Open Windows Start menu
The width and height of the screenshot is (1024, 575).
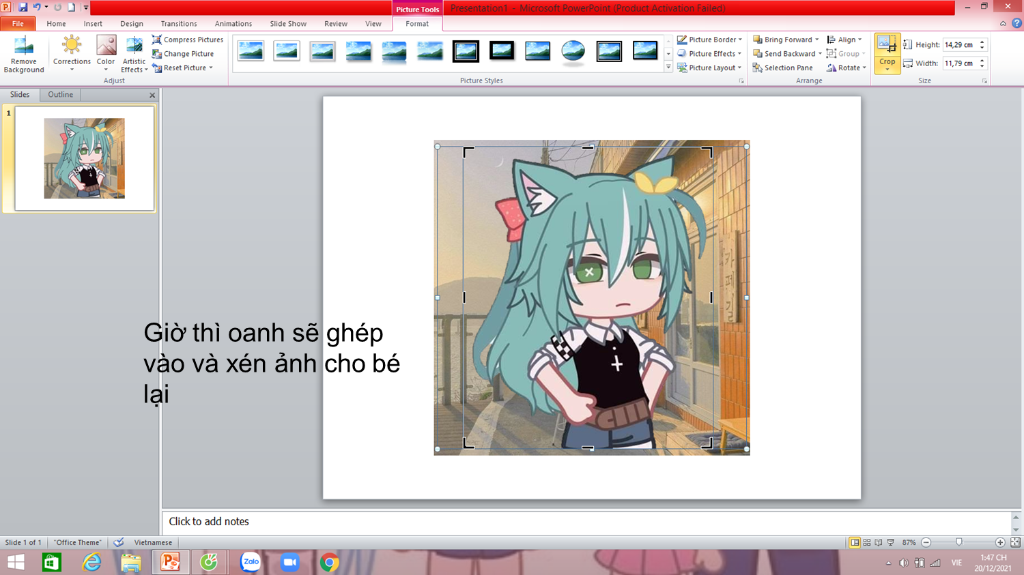[x=16, y=562]
